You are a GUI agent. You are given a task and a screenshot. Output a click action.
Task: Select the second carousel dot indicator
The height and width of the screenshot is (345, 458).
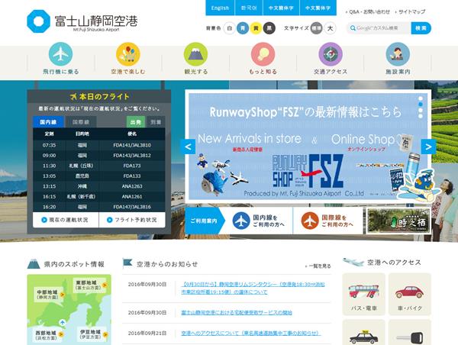(x=421, y=105)
